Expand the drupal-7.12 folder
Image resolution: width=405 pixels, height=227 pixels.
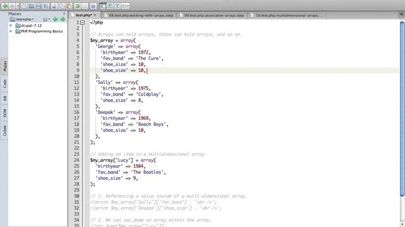[x=11, y=25]
